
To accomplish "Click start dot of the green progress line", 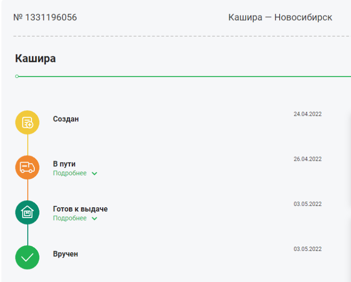I will [x=17, y=76].
